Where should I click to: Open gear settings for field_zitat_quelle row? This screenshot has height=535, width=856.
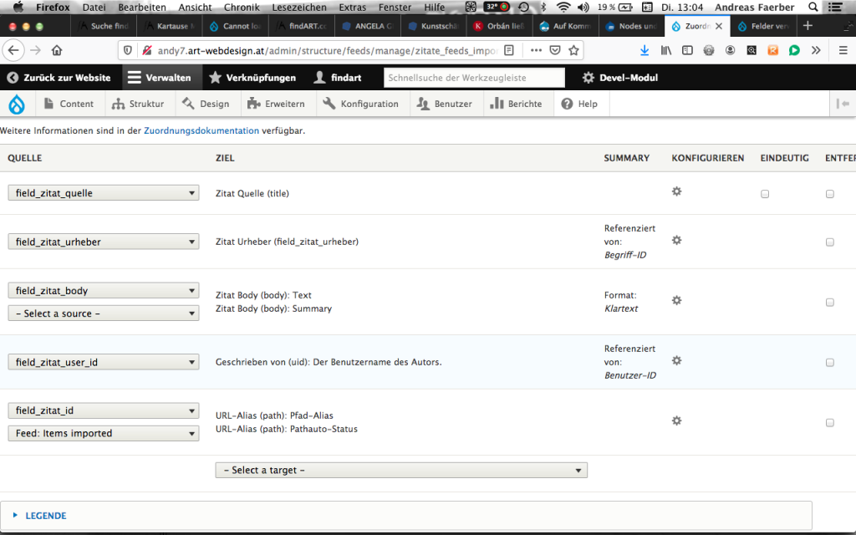point(677,191)
